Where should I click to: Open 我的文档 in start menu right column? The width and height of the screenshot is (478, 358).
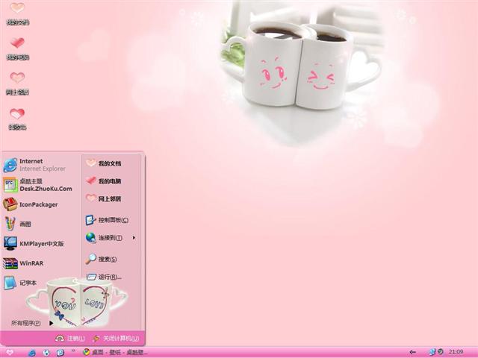click(103, 163)
